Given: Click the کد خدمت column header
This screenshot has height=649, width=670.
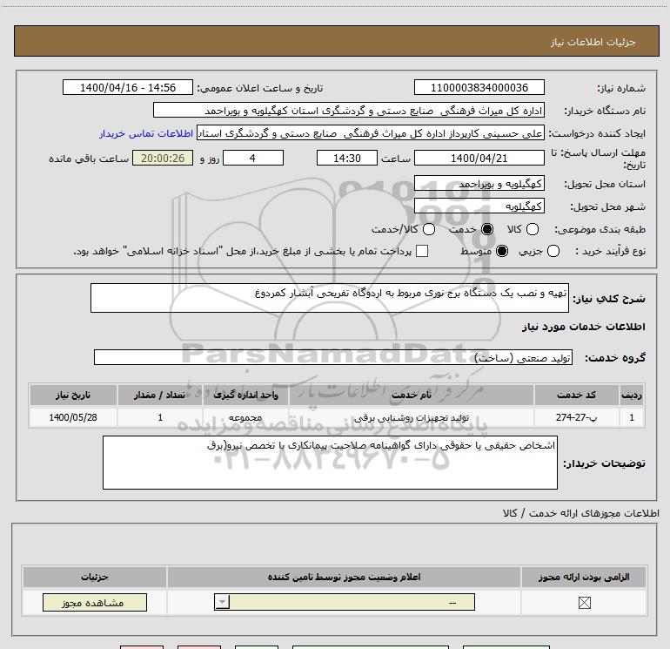Looking at the screenshot, I should click(576, 395).
